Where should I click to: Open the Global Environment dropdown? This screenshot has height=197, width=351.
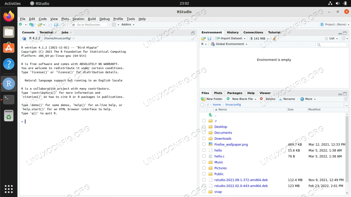(x=229, y=44)
